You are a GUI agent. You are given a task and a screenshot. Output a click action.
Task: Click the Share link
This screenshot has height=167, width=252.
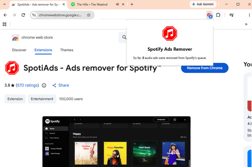[60, 85]
